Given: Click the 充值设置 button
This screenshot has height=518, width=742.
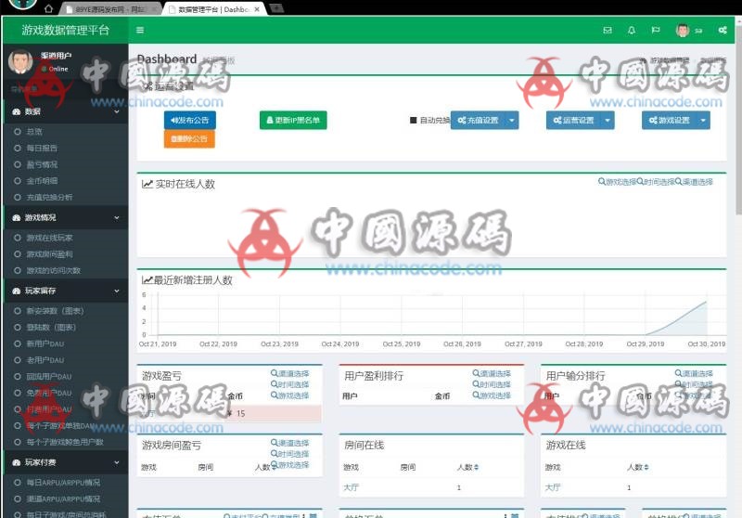Looking at the screenshot, I should tap(478, 121).
